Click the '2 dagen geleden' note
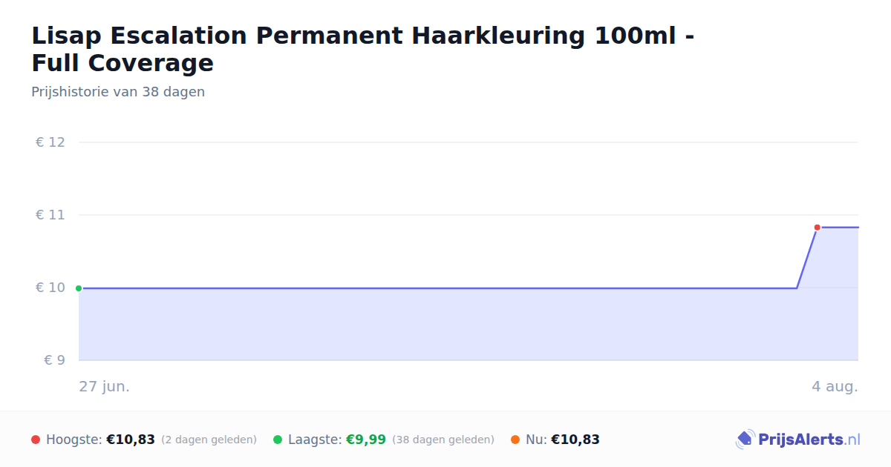 [x=209, y=440]
